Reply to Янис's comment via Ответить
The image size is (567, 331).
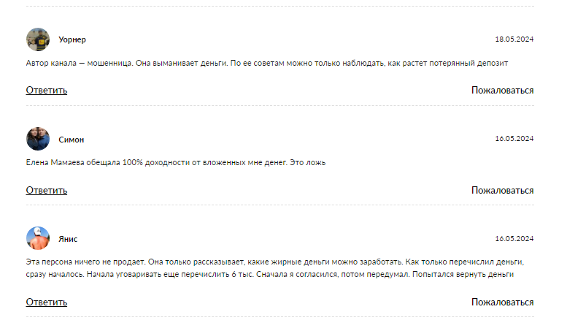(47, 302)
